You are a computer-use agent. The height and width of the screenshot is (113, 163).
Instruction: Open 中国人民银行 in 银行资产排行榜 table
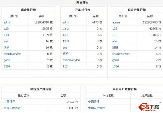coord(12,108)
